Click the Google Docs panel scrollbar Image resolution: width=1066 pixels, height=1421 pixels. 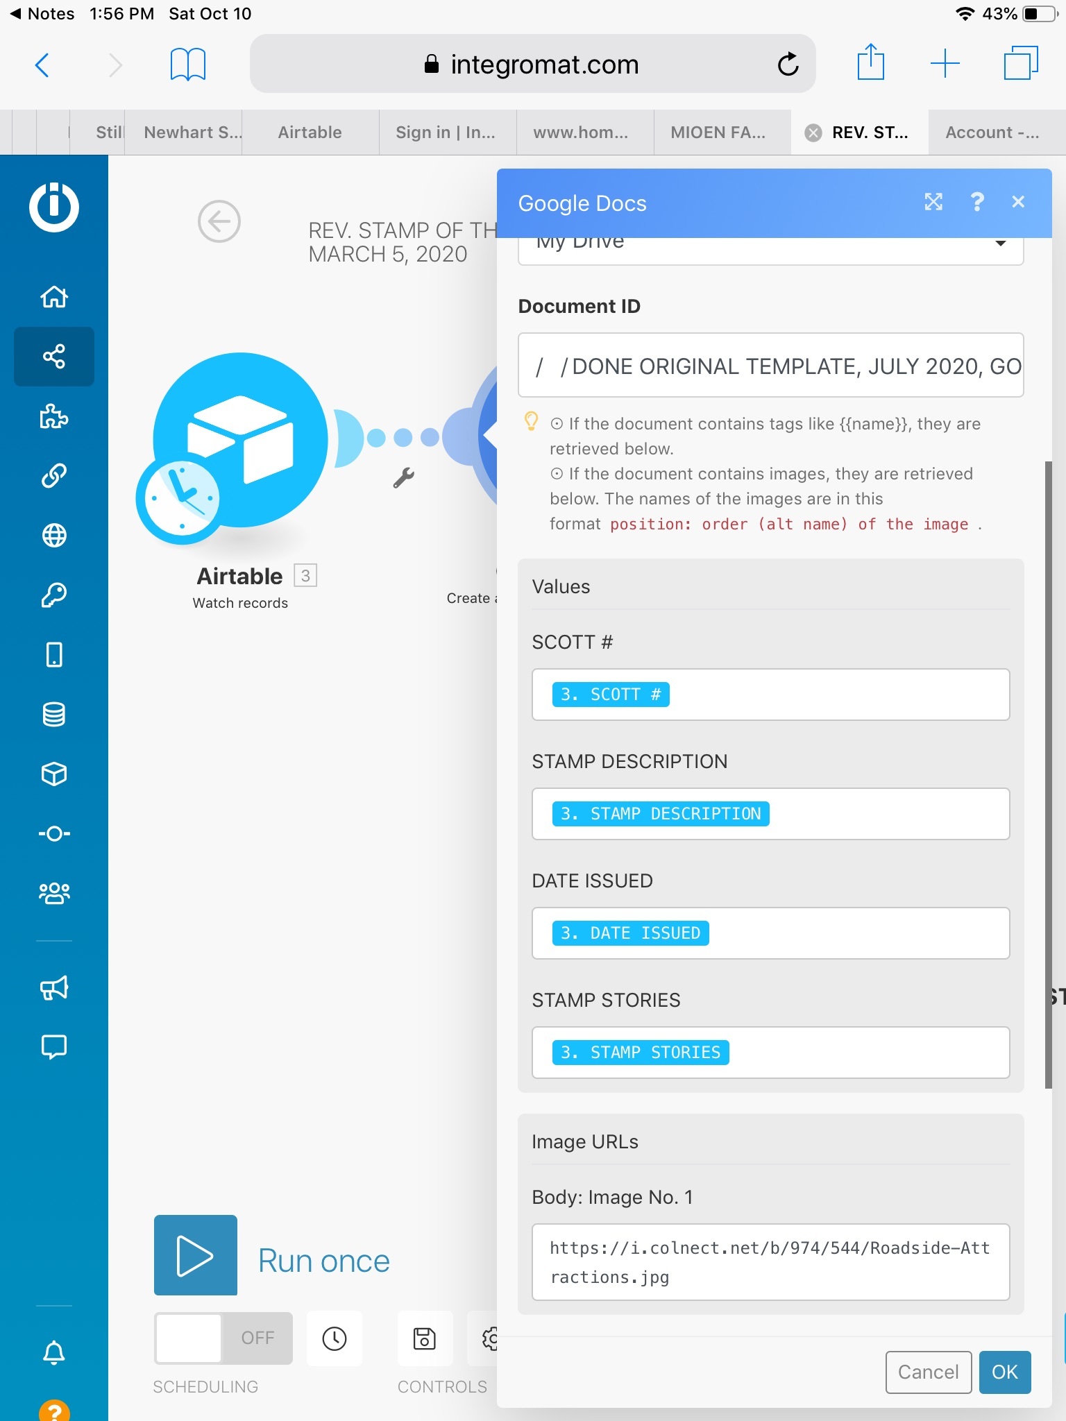(x=1049, y=774)
